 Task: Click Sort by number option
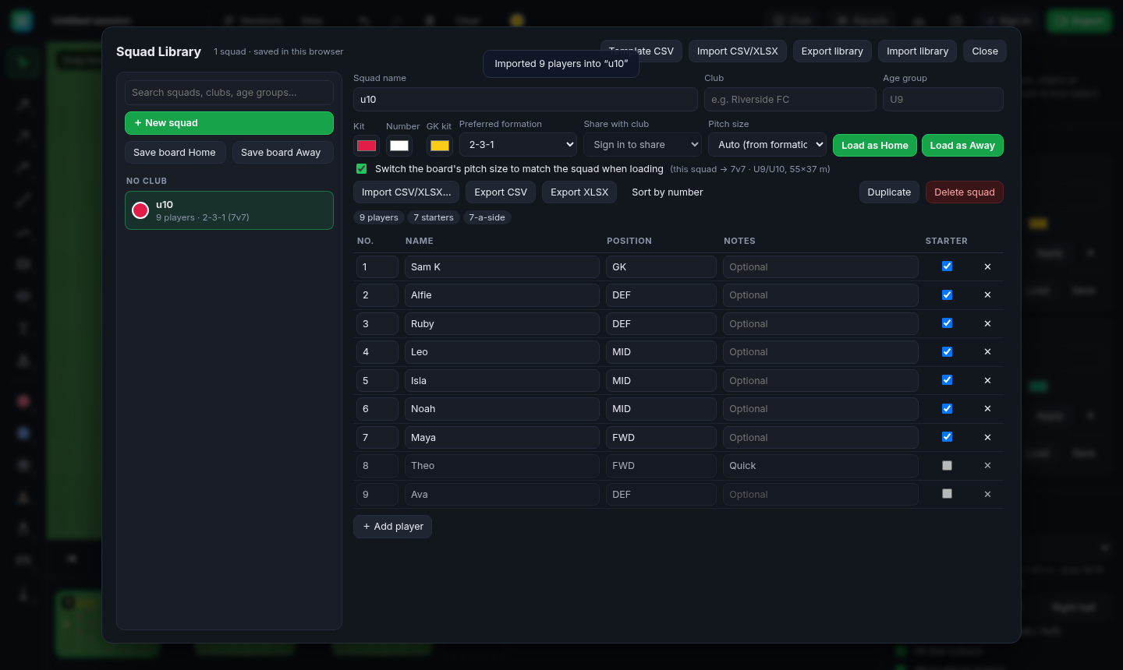point(668,192)
